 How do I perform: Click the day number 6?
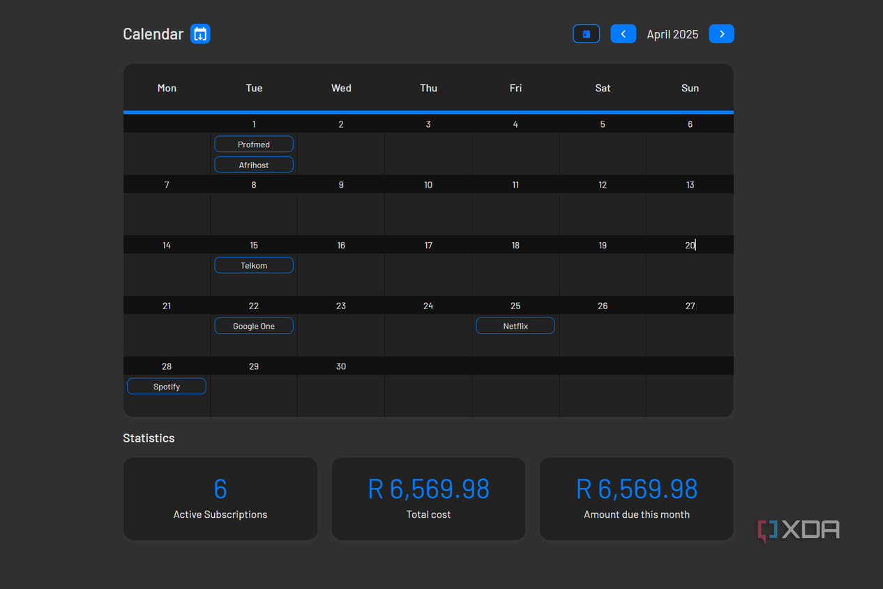point(690,124)
